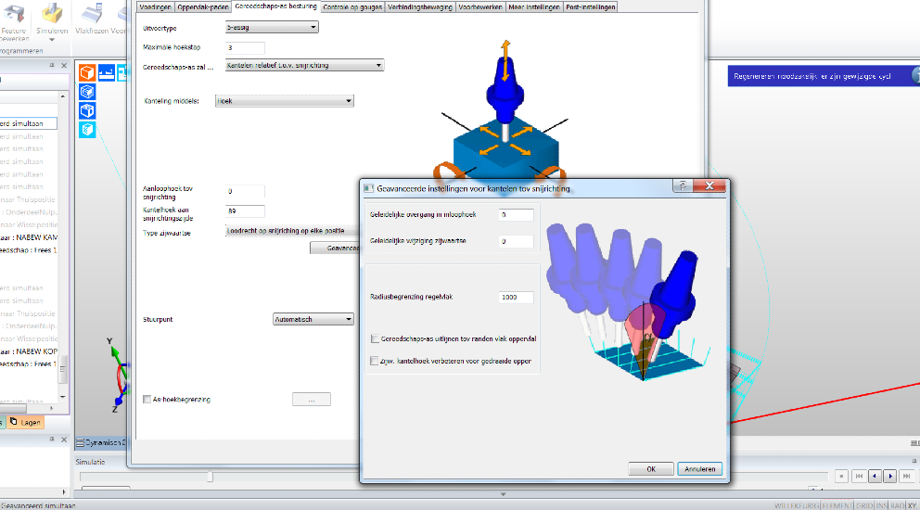Select the NABEW KAM tree item

tap(29, 237)
